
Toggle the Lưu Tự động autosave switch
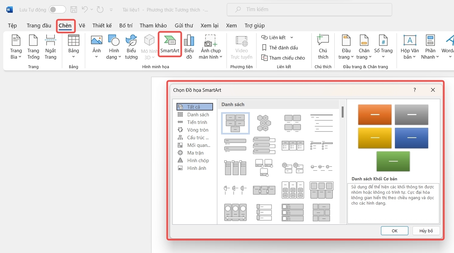(57, 10)
